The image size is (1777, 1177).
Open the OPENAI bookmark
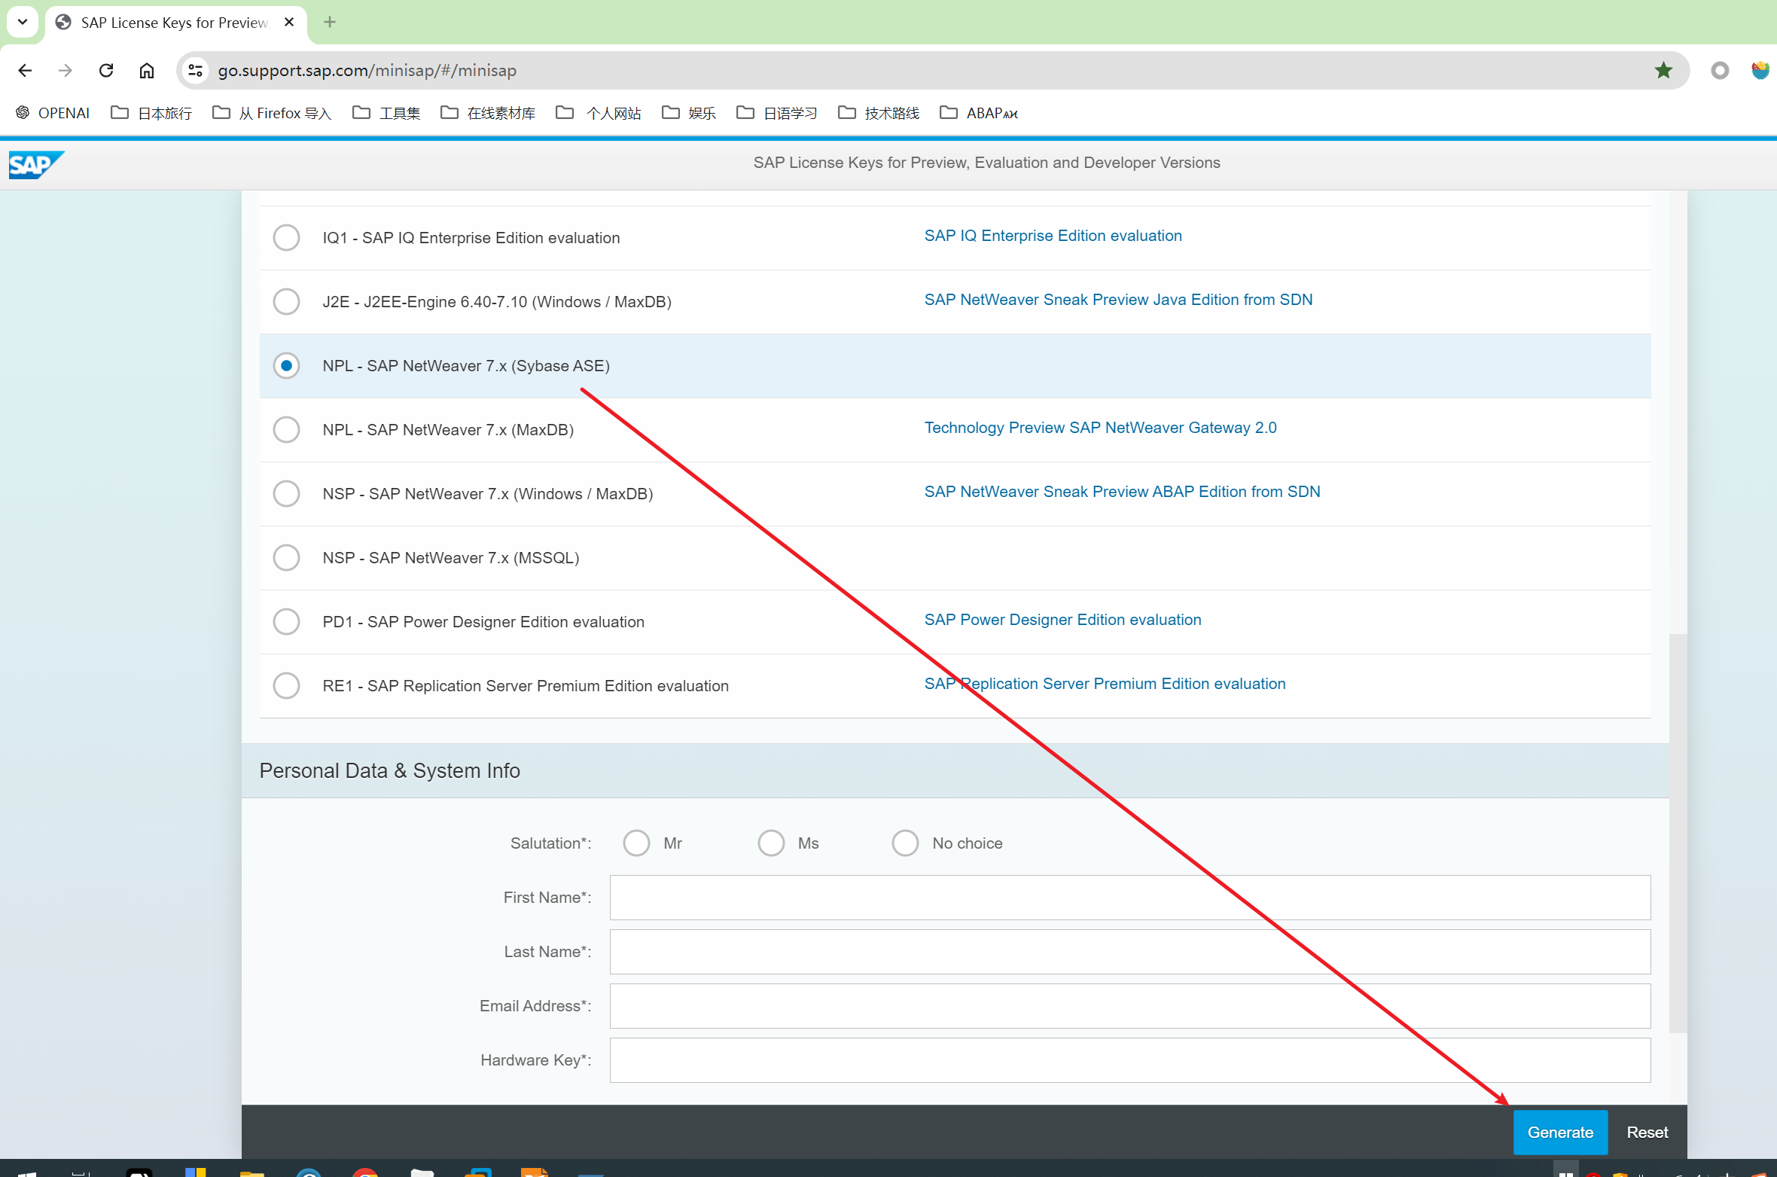[53, 113]
